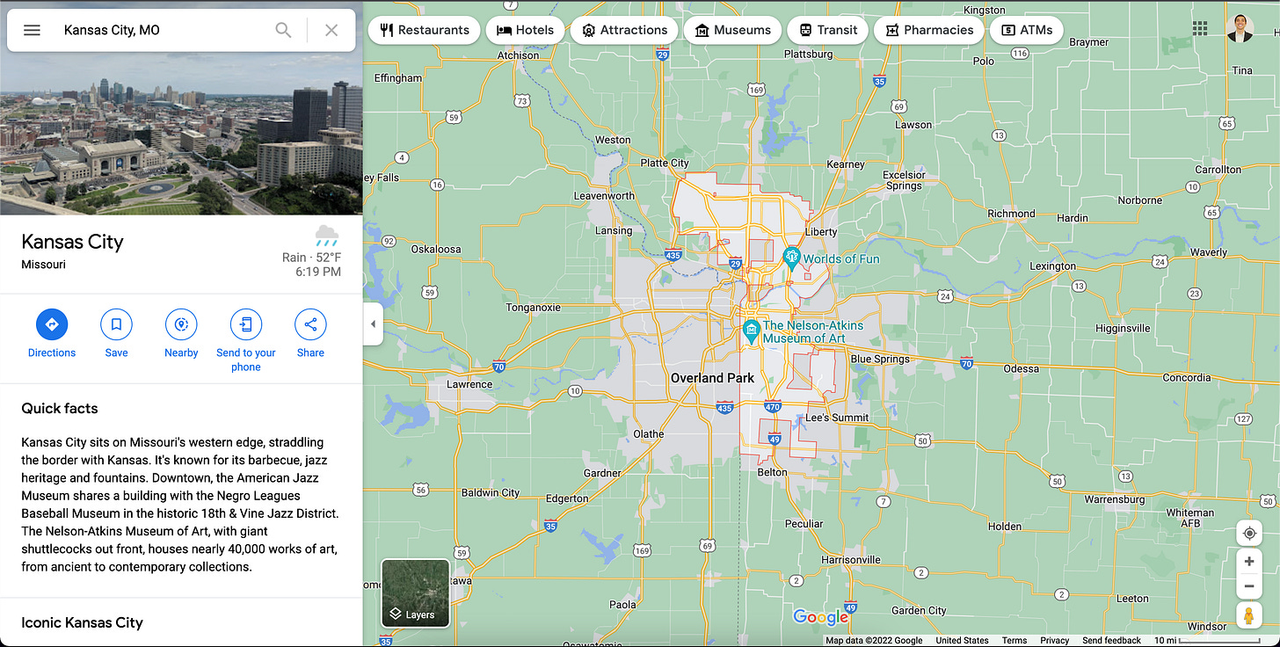The height and width of the screenshot is (647, 1280).
Task: Open the Privacy link
Action: (x=1055, y=641)
